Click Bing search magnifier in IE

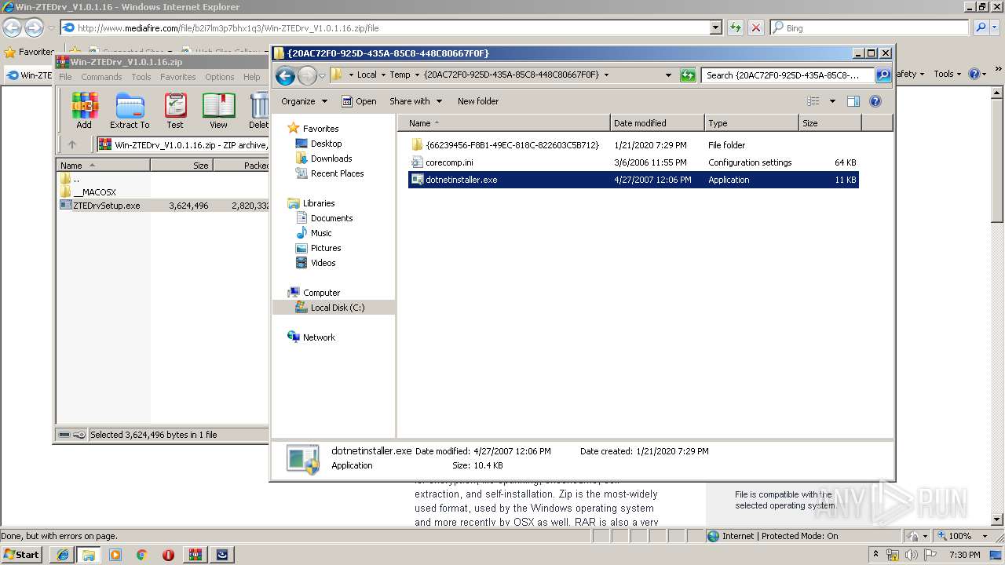click(981, 27)
